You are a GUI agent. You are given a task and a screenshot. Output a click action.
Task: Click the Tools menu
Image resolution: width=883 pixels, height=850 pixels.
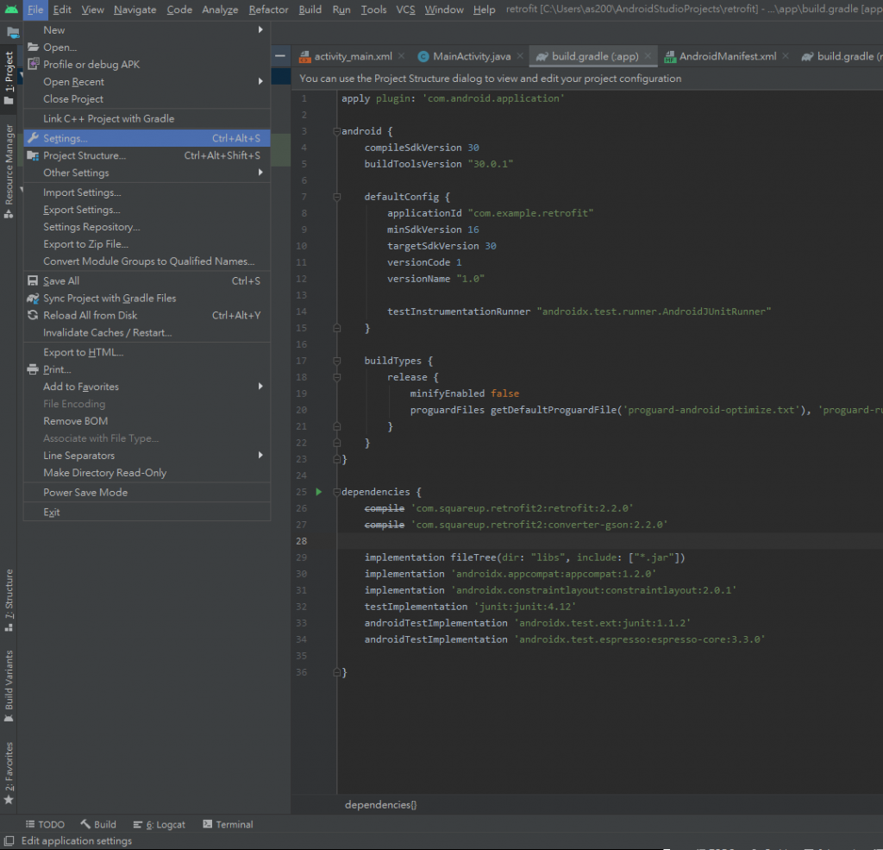tap(373, 9)
